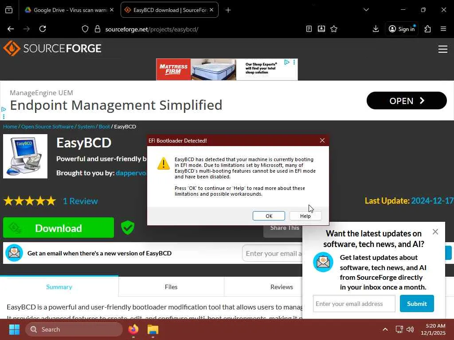Open the Firefox application menu
Screen dimensions: 454x340
(x=443, y=29)
